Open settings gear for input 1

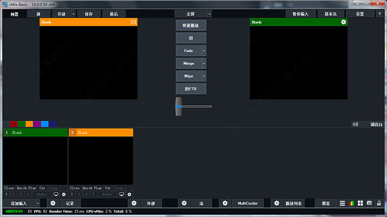coord(64,194)
